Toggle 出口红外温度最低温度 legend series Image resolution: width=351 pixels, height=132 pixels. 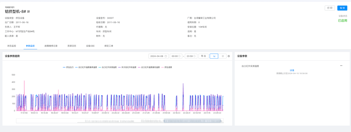[x=149, y=67]
